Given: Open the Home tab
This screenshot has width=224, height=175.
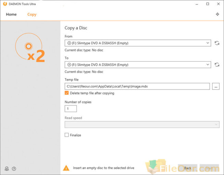Looking at the screenshot, I should [x=11, y=14].
